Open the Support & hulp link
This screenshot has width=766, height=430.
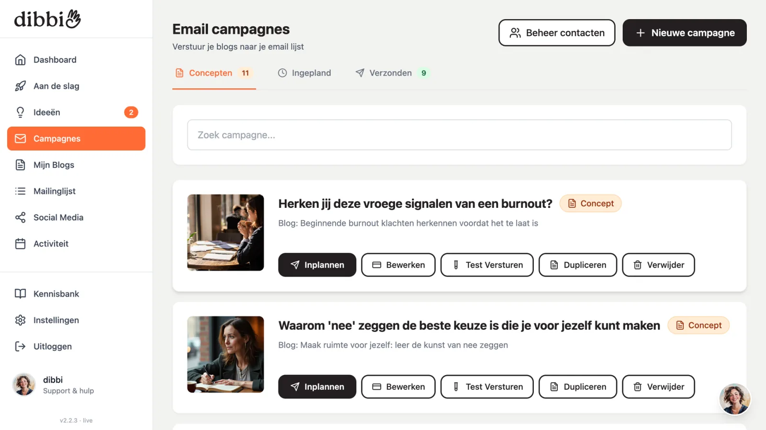(x=68, y=391)
